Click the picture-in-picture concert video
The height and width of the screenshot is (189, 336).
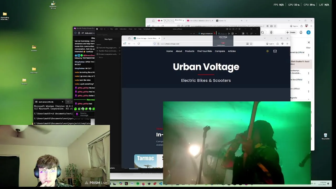pos(237,143)
